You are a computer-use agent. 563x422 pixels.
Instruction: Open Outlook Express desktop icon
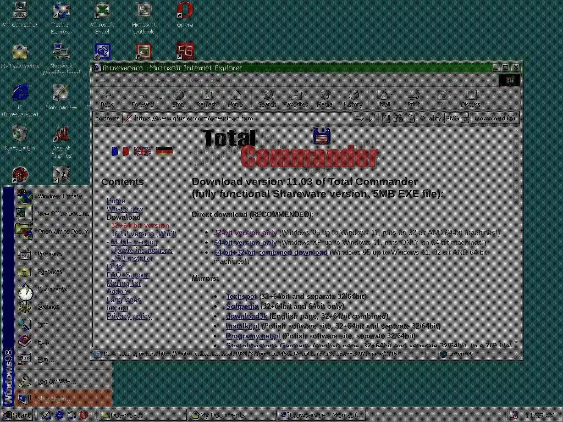[x=61, y=18]
